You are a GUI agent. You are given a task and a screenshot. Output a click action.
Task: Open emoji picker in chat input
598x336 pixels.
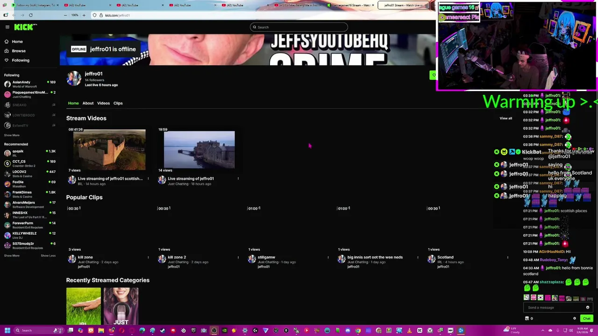tap(588, 308)
